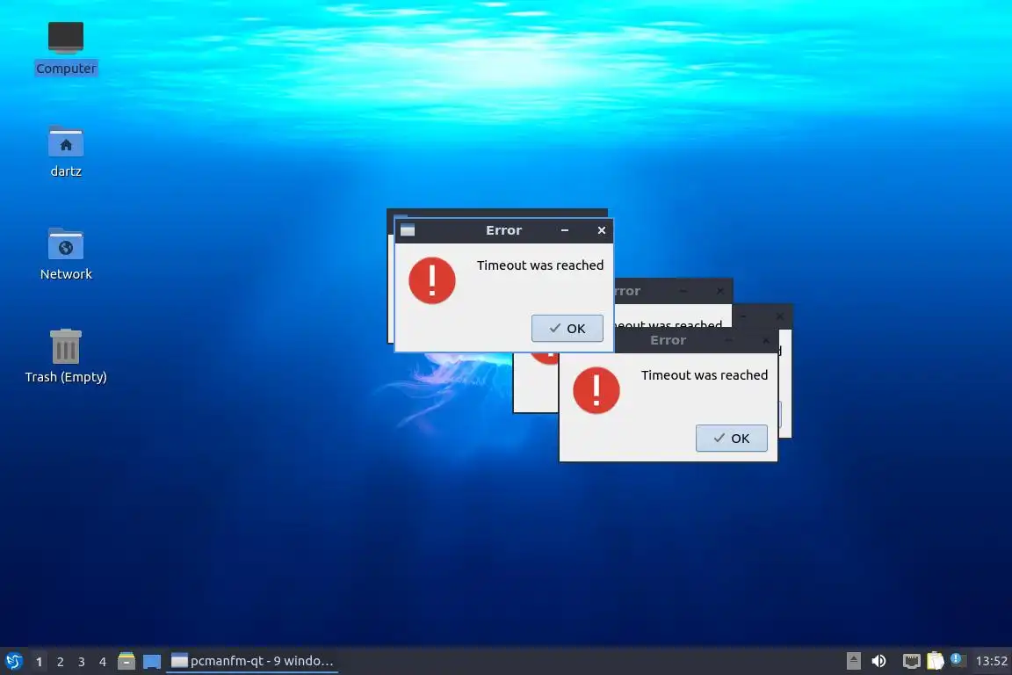Click red exclamation icon in focused dialog

click(x=432, y=280)
